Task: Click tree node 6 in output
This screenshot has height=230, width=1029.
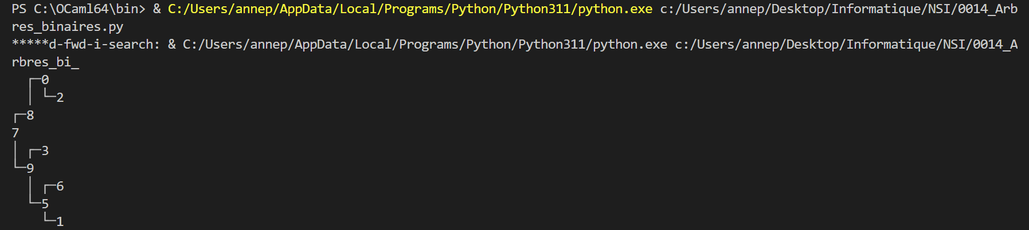Action: (60, 187)
